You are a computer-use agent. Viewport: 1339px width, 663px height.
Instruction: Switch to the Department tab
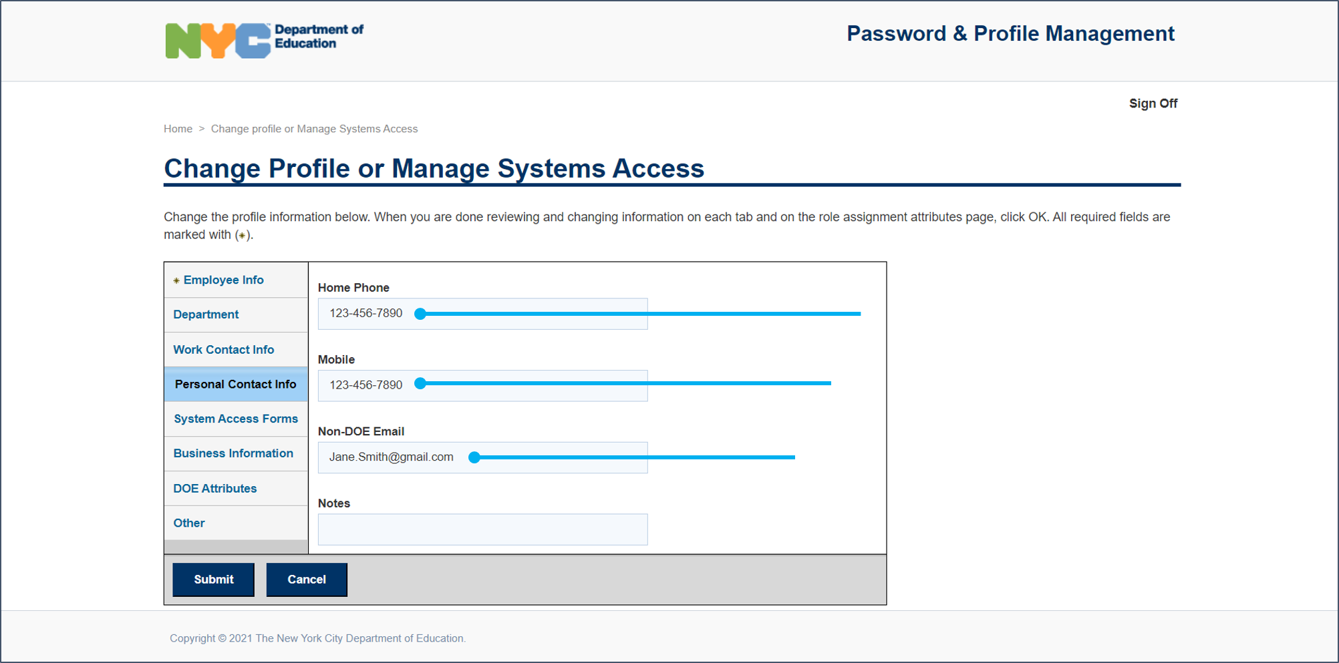tap(206, 314)
